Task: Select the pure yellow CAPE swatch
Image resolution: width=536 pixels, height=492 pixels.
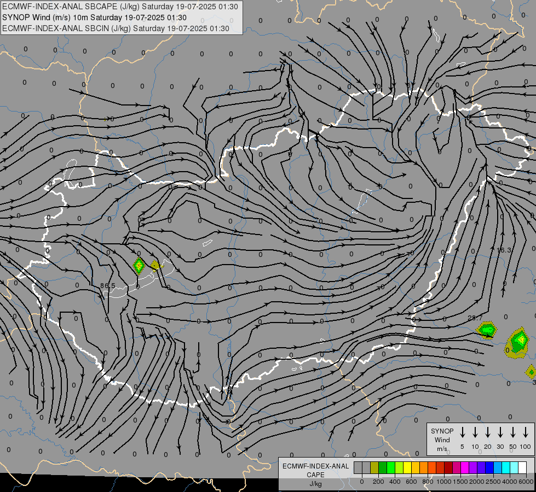Action: [407, 468]
